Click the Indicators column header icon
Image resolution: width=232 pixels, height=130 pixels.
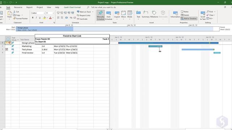[x=8, y=39]
